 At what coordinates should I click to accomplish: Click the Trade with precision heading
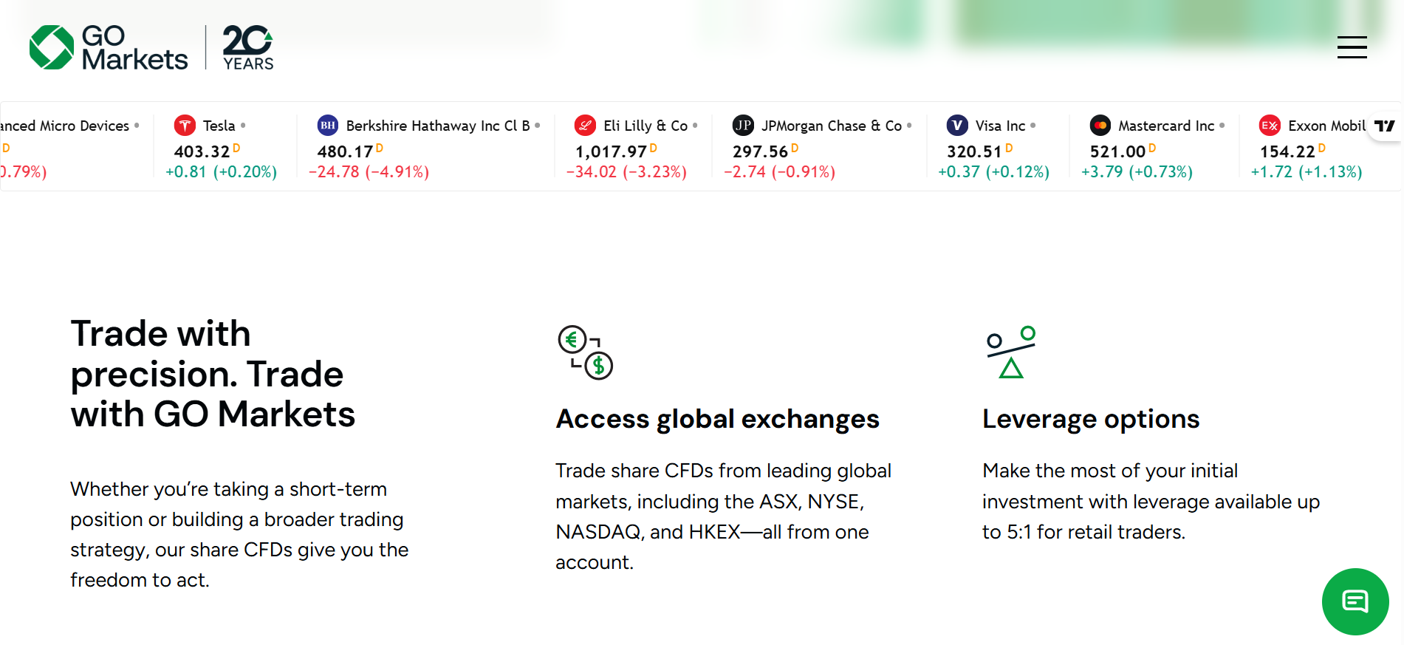[213, 374]
